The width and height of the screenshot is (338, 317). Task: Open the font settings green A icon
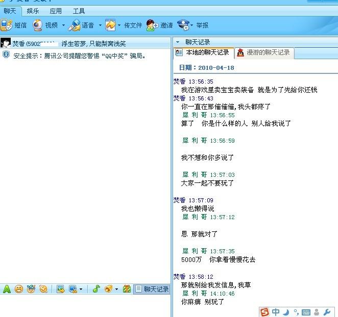pos(7,289)
